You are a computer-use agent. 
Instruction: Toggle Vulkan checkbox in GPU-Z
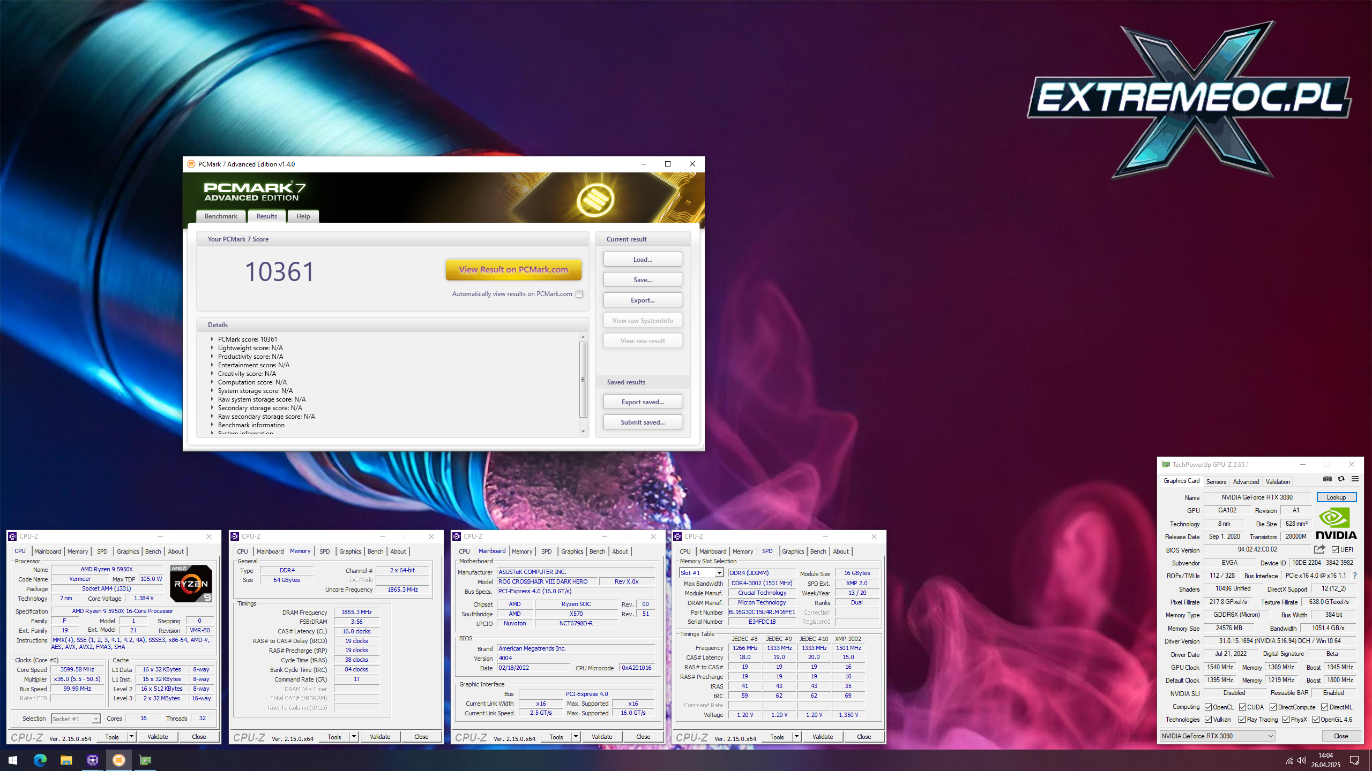1208,720
